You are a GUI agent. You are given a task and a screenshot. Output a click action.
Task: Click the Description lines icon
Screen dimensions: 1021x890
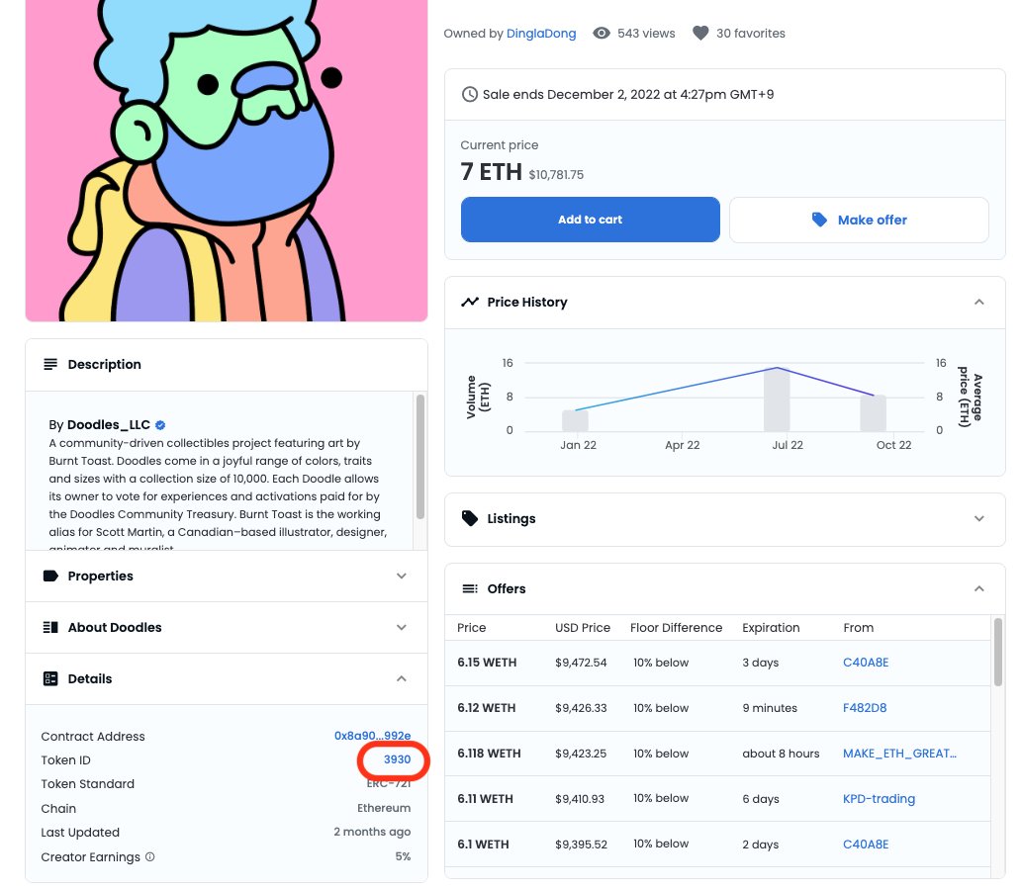50,364
